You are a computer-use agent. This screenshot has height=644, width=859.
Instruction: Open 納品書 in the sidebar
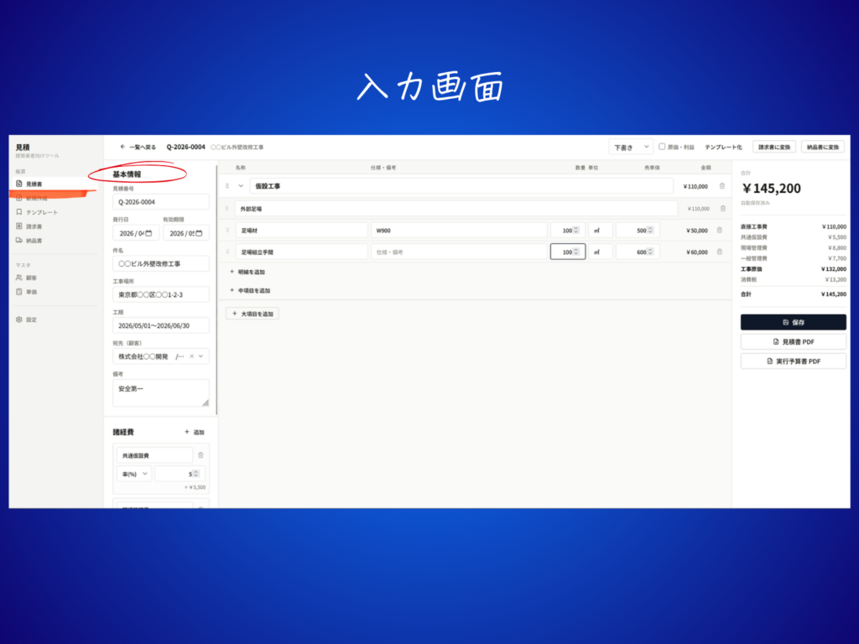click(x=34, y=241)
